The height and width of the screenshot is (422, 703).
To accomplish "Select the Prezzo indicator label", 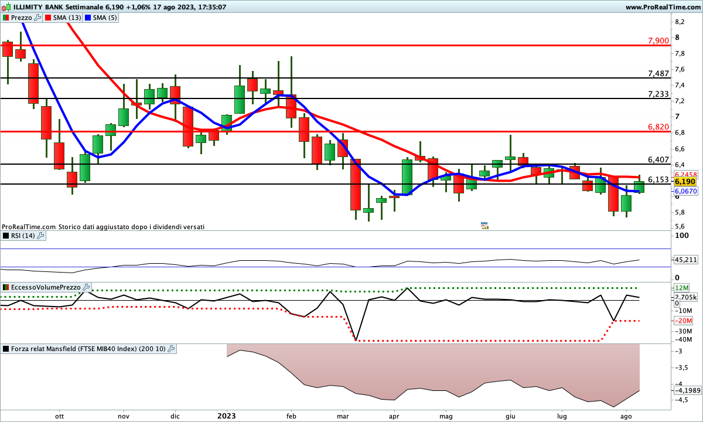I will point(22,18).
